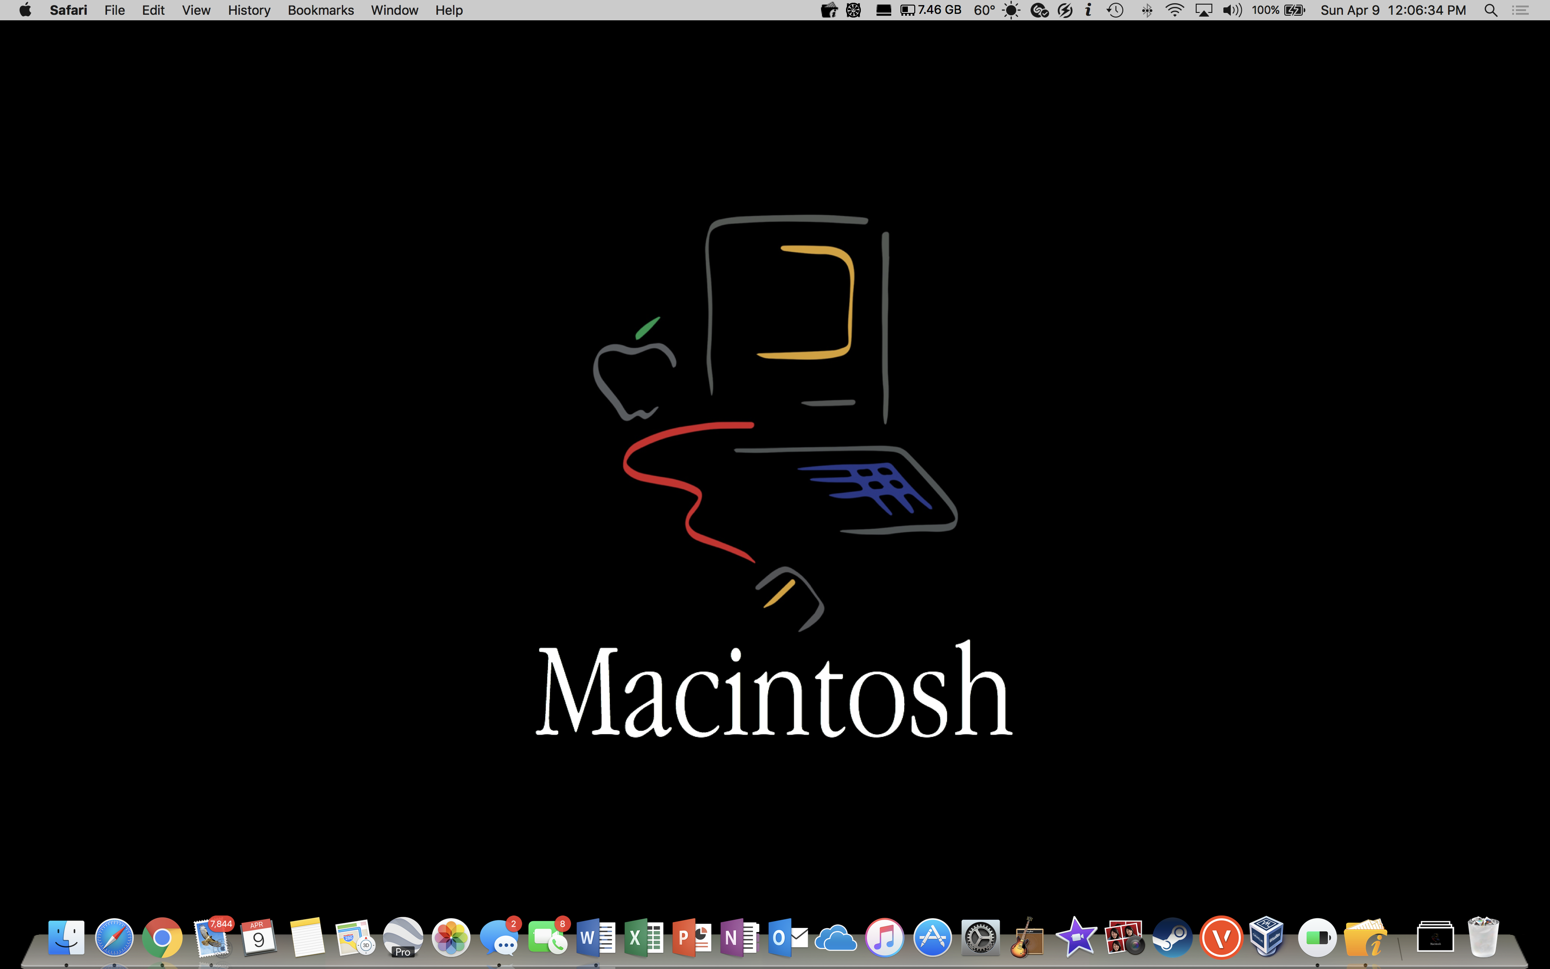
Task: Open the App Store icon
Action: click(933, 938)
